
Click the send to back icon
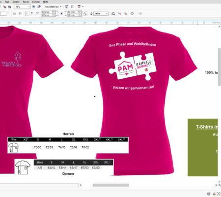pos(125,13)
